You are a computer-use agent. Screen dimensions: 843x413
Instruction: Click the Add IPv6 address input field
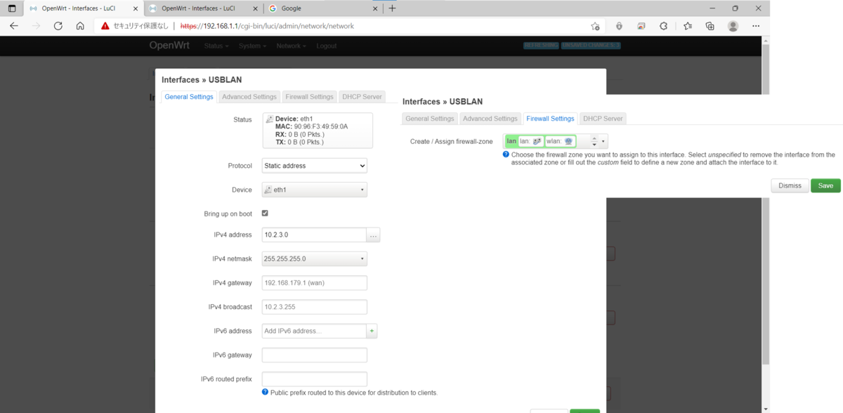(x=314, y=331)
